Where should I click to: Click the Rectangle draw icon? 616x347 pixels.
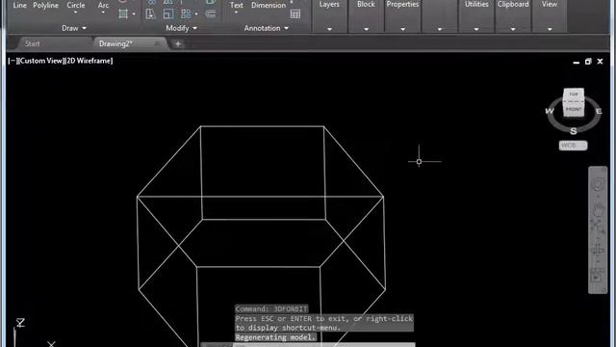click(x=123, y=14)
